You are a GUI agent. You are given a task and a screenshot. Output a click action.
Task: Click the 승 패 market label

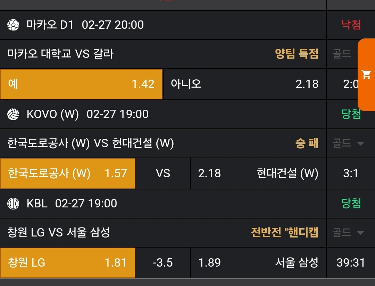pyautogui.click(x=307, y=143)
